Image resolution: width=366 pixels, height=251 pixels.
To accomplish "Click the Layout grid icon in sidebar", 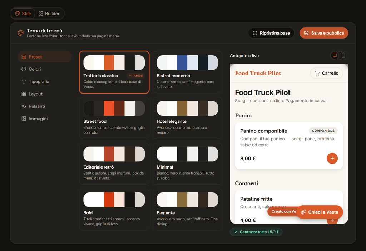I will pyautogui.click(x=24, y=94).
